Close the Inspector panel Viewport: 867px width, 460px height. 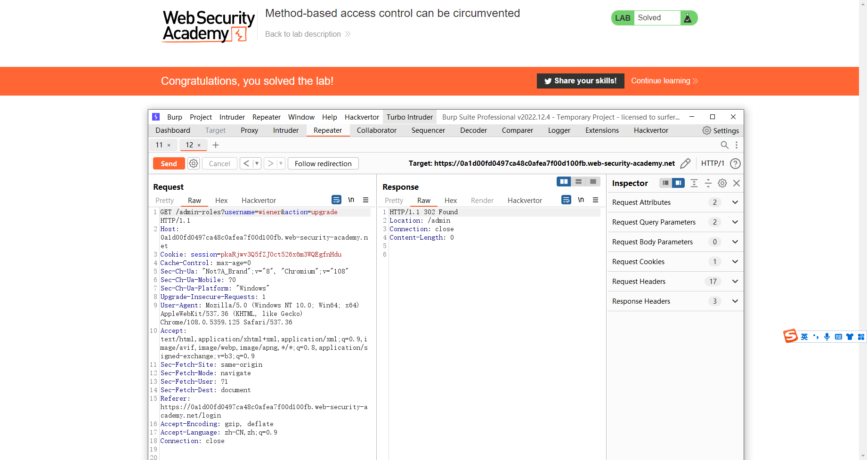click(737, 183)
